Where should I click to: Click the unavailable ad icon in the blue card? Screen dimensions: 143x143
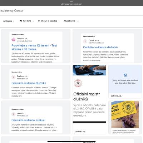tap(125, 75)
